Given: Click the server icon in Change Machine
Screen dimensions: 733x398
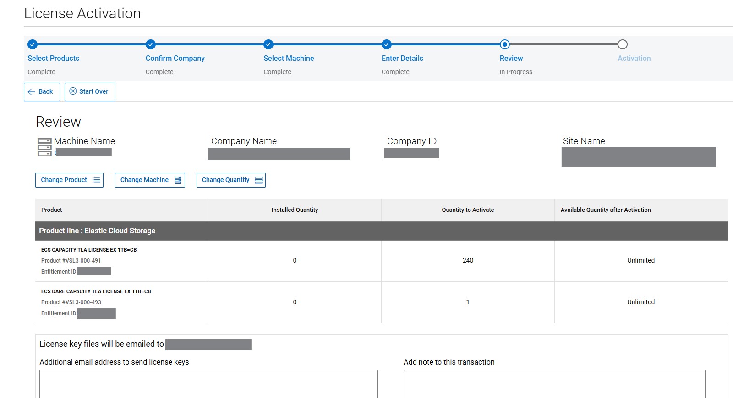Looking at the screenshot, I should pos(178,180).
